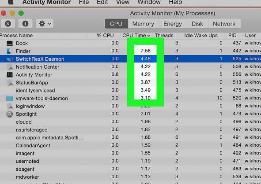261x184 pixels.
Task: Click the Idle Wake Ups value 10
Action: (219, 98)
